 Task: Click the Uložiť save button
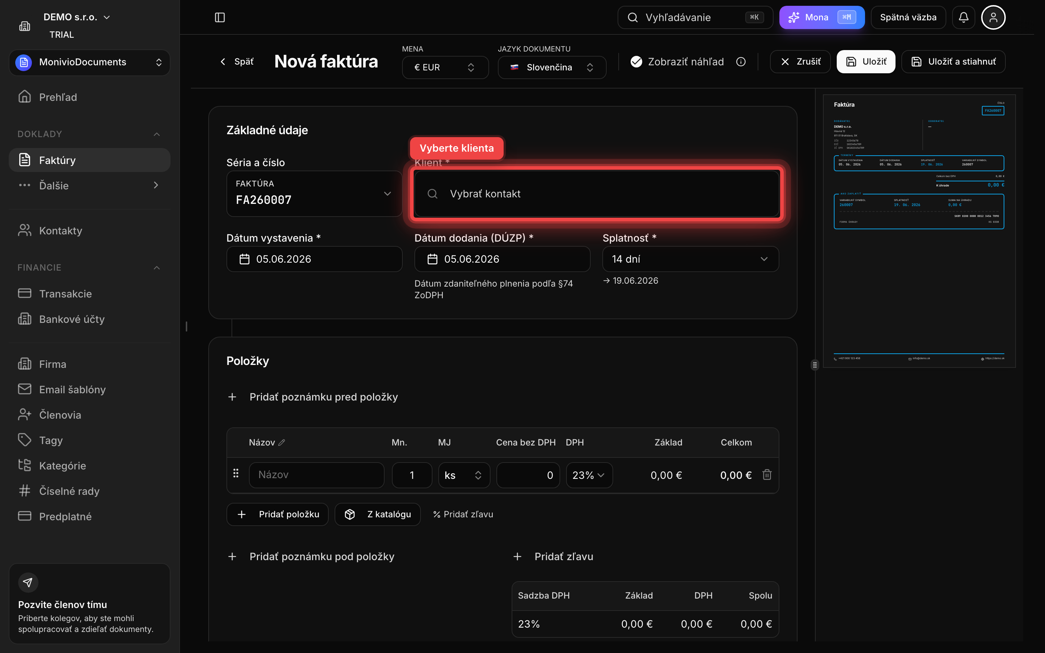point(866,62)
